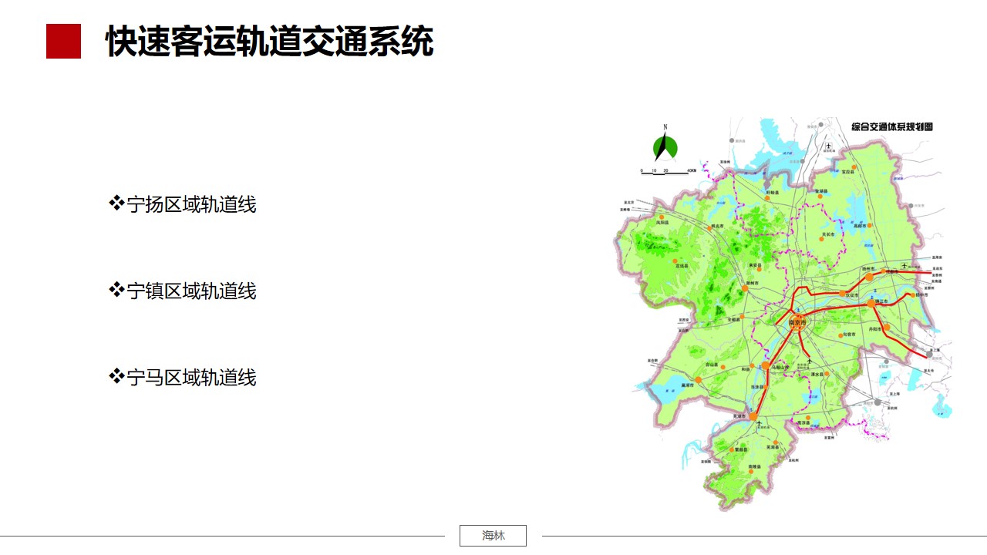Image resolution: width=987 pixels, height=555 pixels.
Task: Click the slide title 快速客运轨道交通系统
Action: [269, 42]
